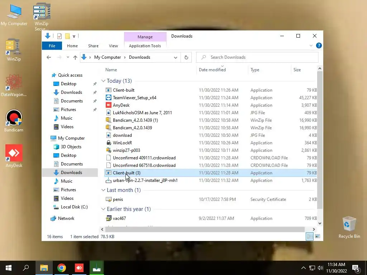Screen dimensions: 367x275
Task: Open the Recent locations dropdown
Action: [x=68, y=57]
